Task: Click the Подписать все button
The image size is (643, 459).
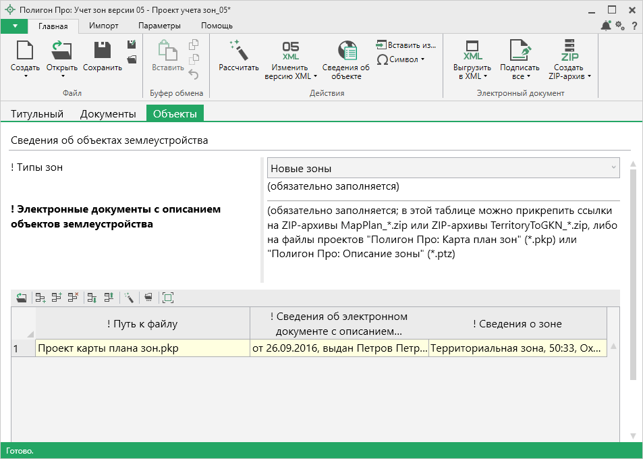Action: (520, 61)
